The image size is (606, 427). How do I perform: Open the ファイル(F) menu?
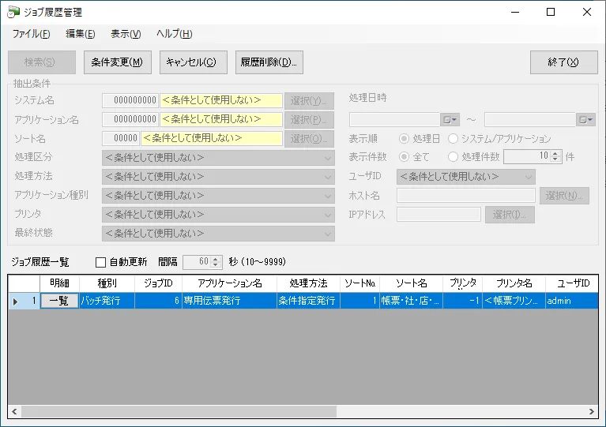(31, 34)
